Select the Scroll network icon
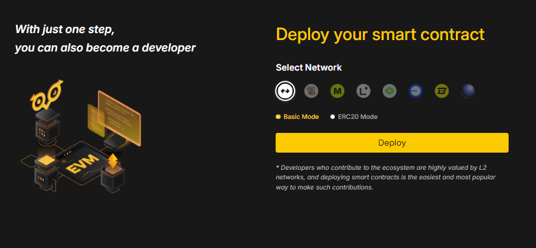Image resolution: width=536 pixels, height=248 pixels. pyautogui.click(x=311, y=91)
